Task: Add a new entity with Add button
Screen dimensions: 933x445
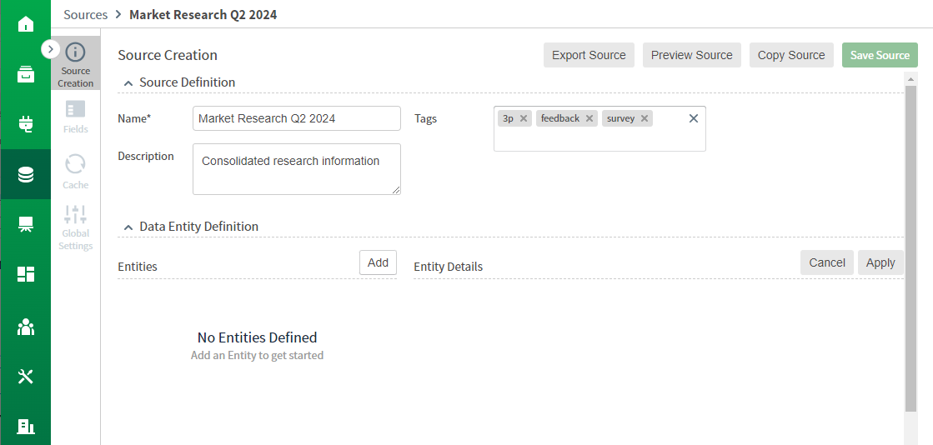Action: 378,262
